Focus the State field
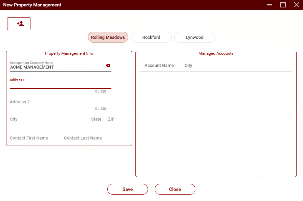303x201 pixels. 98,119
